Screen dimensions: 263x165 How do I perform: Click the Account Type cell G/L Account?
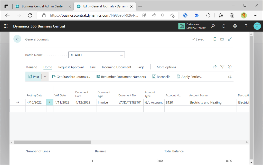coord(154,102)
